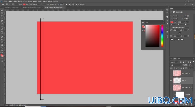Collapse the Rectangle 1 copy 28 effects arrow
This screenshot has width=195, height=107.
(x=193, y=88)
